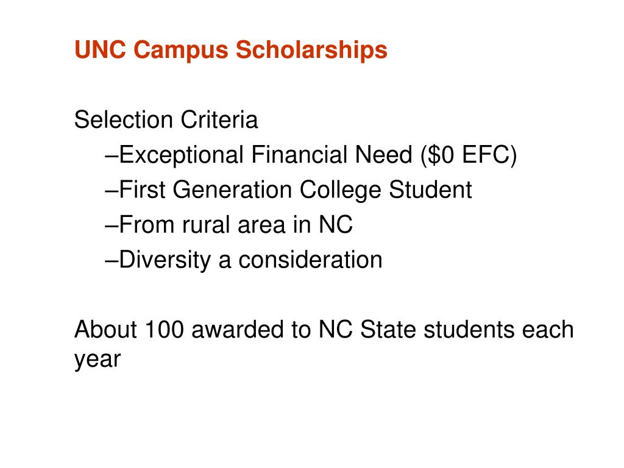
Task: Select the word Campus in the title
Action: (181, 51)
